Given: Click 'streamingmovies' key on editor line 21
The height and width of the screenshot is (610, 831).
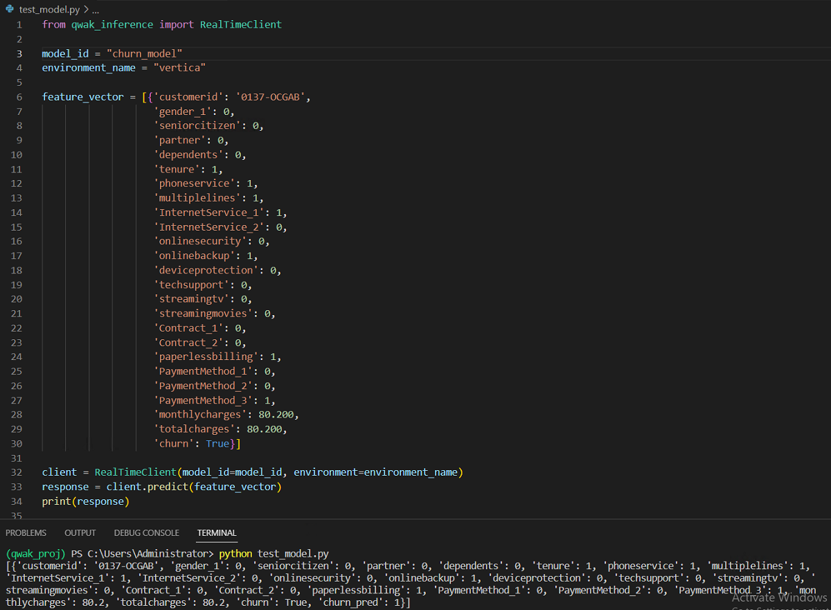Looking at the screenshot, I should (x=203, y=314).
